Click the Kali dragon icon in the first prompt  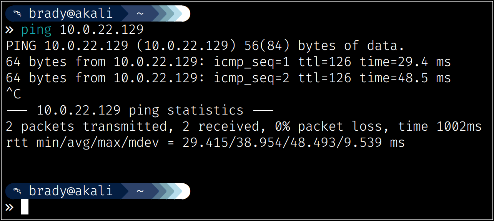click(17, 14)
